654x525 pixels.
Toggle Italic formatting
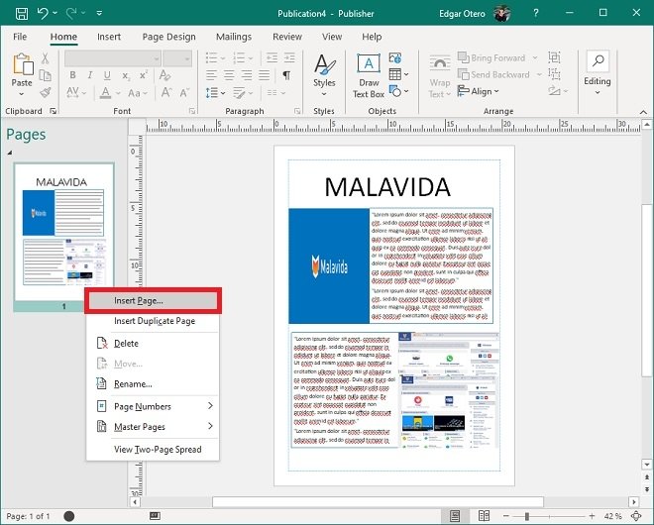click(89, 75)
